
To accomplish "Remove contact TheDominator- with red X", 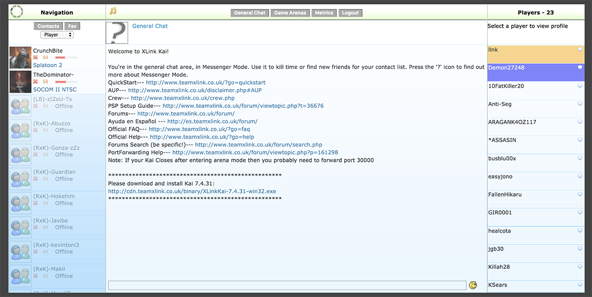I will click(36, 82).
